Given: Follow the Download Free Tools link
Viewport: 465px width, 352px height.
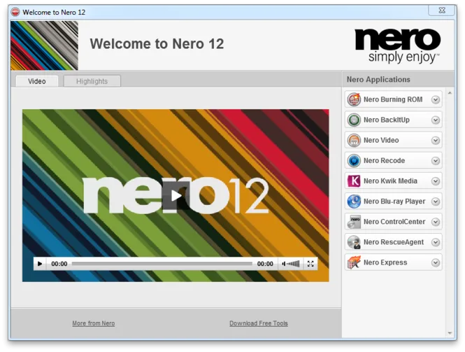Looking at the screenshot, I should point(259,323).
